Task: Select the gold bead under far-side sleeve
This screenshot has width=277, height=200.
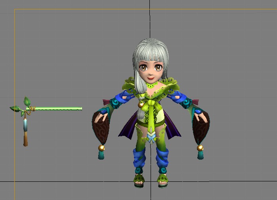Action: [x=200, y=148]
